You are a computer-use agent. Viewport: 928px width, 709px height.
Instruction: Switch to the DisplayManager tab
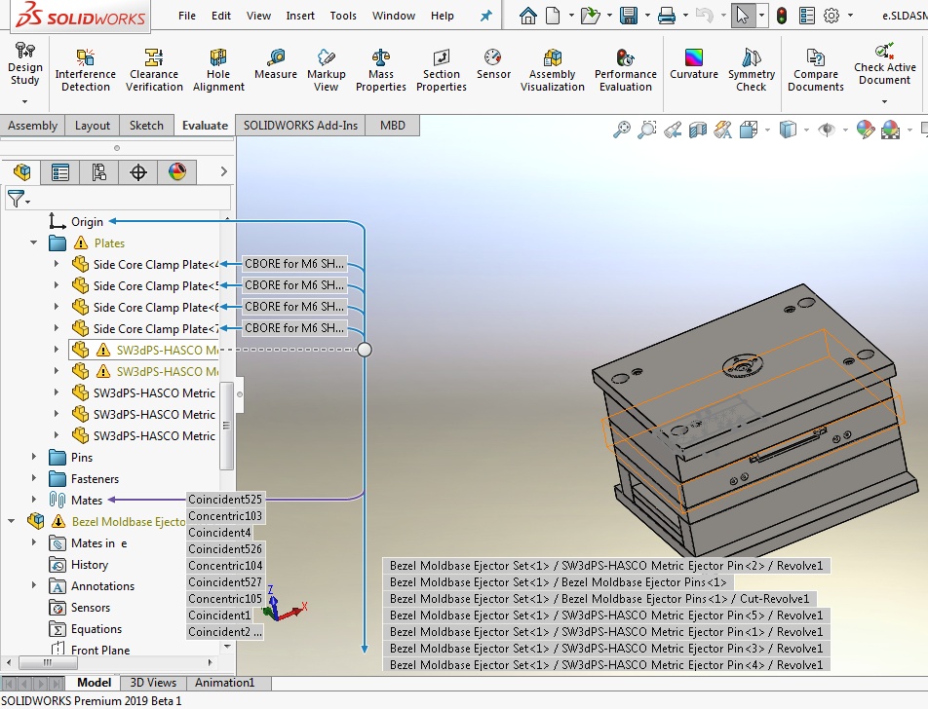[x=177, y=172]
